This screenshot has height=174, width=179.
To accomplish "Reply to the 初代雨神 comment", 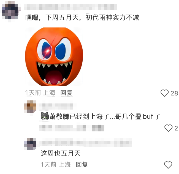I will tap(66, 93).
